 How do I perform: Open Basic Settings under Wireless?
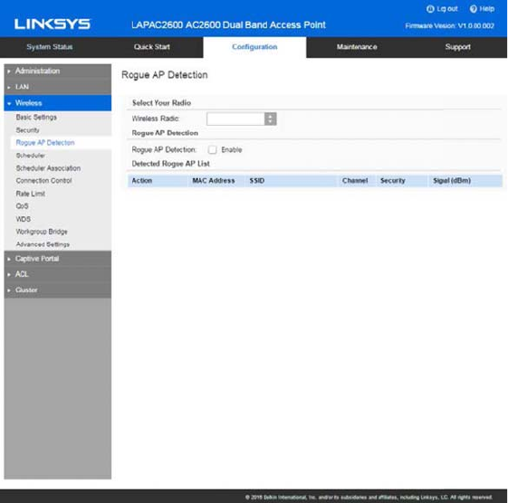pos(36,118)
